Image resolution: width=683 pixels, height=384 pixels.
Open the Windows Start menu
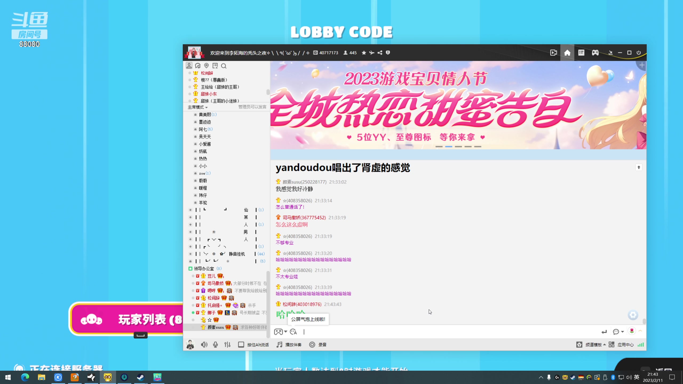(x=7, y=377)
